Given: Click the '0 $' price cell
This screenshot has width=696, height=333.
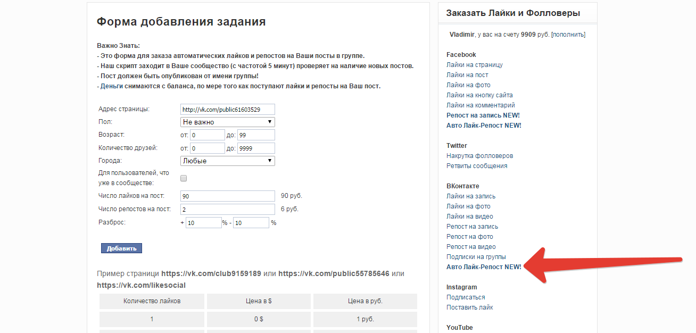Looking at the screenshot, I should point(259,319).
